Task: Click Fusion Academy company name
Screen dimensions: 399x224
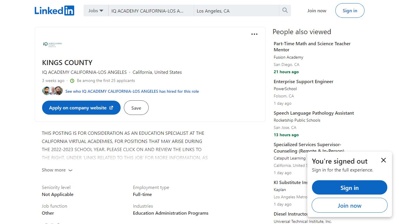Action: 288,57
